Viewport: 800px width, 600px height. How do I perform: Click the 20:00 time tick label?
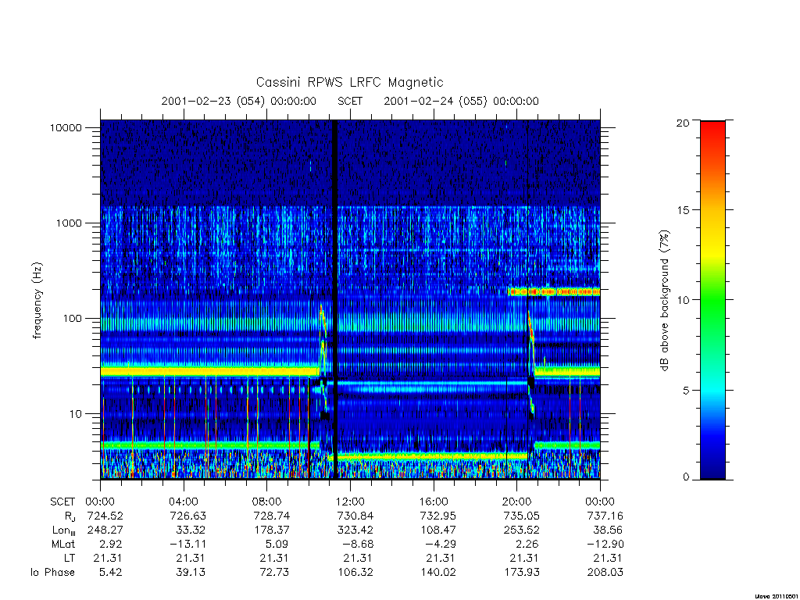517,502
